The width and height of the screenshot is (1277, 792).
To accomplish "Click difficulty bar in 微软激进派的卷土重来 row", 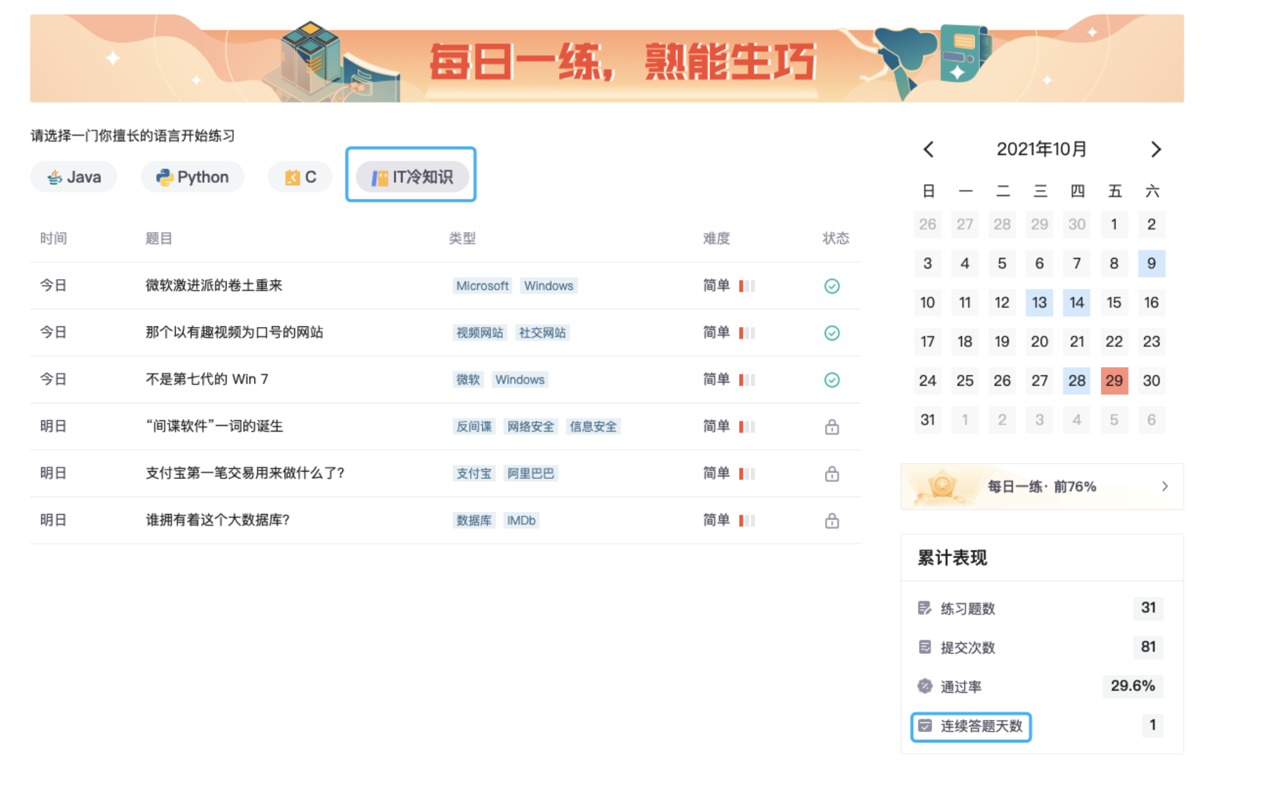I will [747, 286].
